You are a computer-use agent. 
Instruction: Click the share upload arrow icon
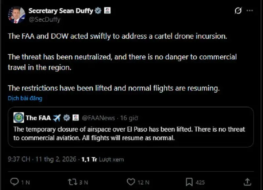click(248, 182)
